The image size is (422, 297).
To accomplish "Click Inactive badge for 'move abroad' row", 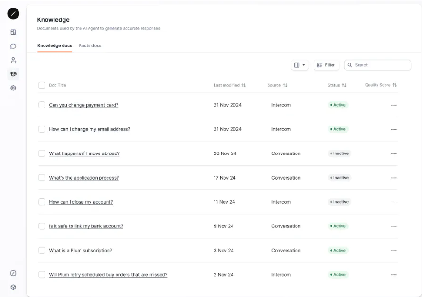I will (339, 153).
